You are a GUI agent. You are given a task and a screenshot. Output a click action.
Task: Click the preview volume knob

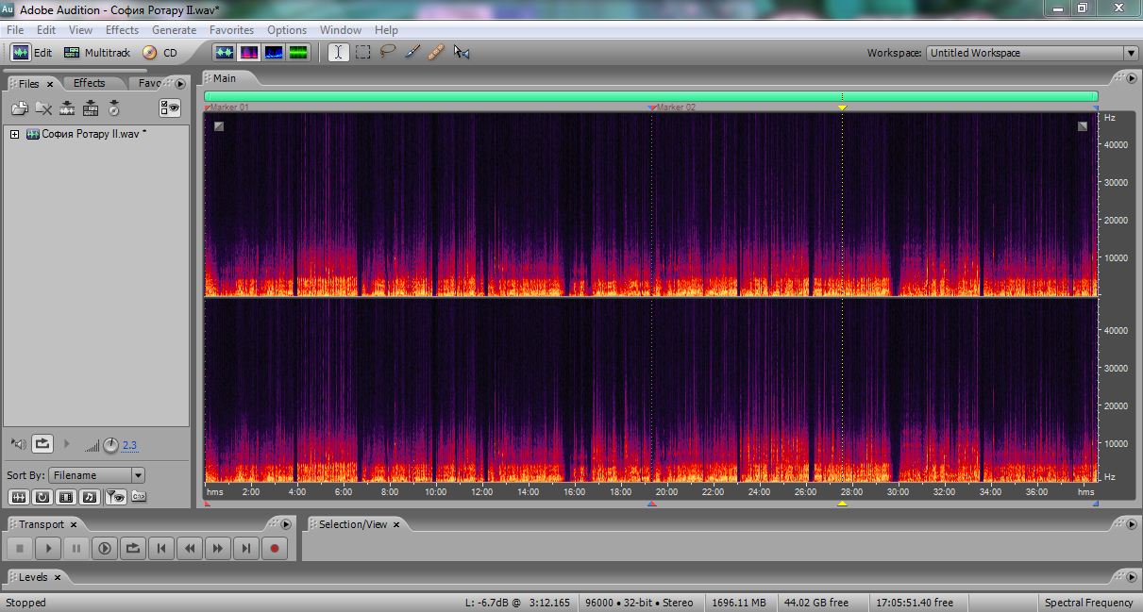tap(110, 445)
